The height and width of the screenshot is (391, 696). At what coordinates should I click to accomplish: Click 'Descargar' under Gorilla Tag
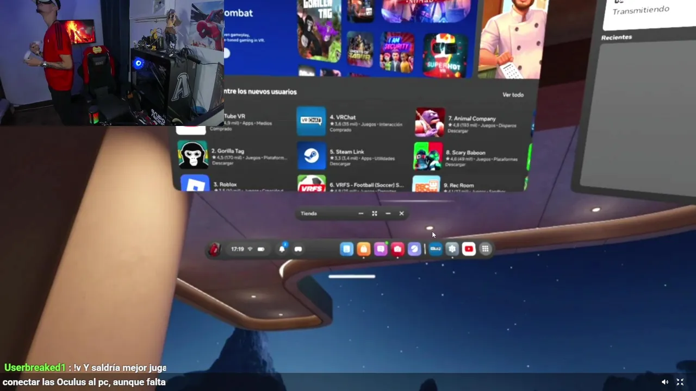click(x=222, y=163)
